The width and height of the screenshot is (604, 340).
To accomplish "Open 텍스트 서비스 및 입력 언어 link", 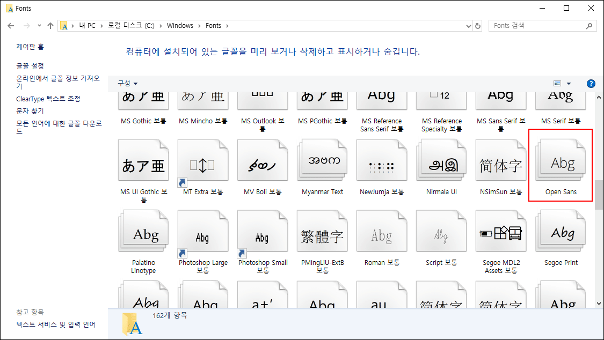I will [55, 324].
